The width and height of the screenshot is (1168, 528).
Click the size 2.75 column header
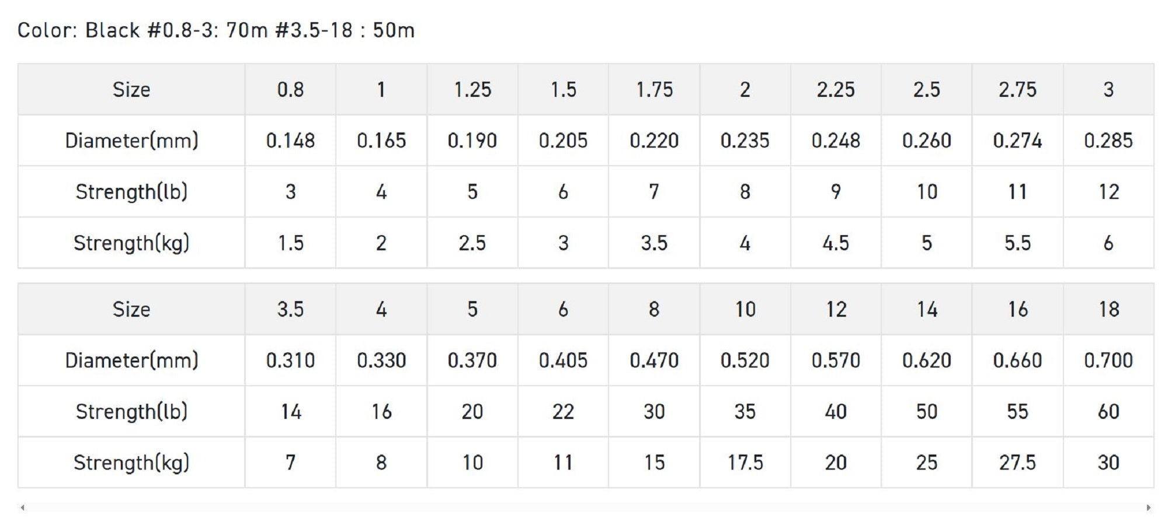click(1017, 90)
